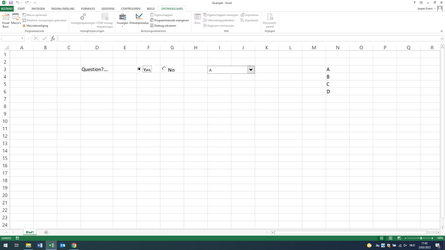Screen dimensions: 445x250
Task: Click the Save icon in quick access
Action: coord(11,3)
